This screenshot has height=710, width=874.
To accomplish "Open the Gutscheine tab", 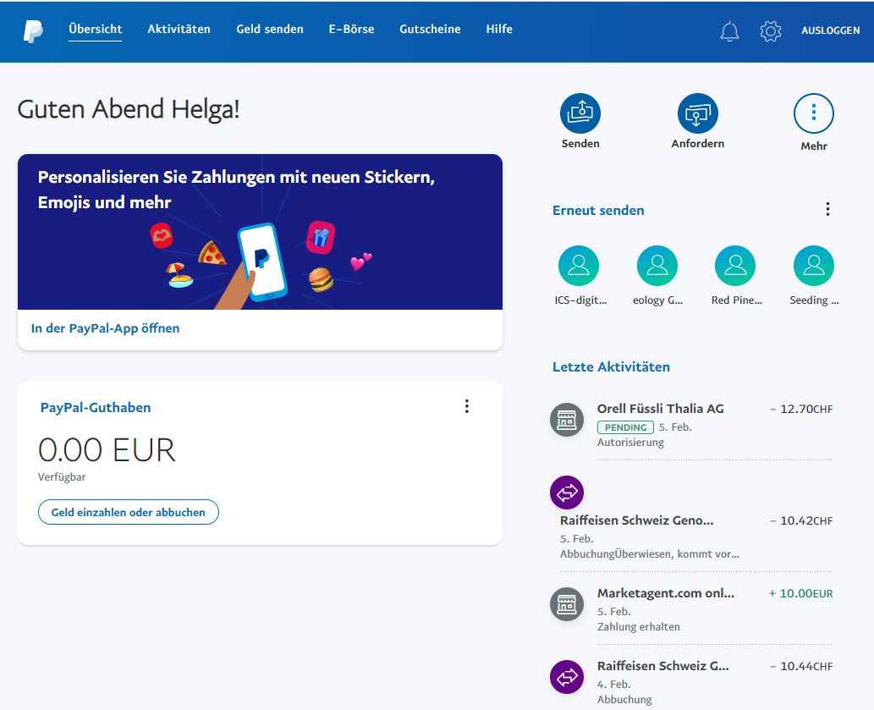I will (430, 30).
